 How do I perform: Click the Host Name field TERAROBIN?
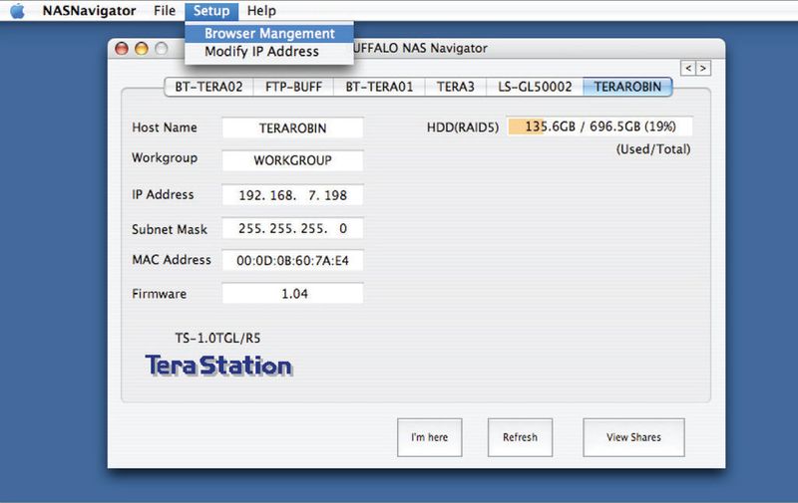coord(292,128)
